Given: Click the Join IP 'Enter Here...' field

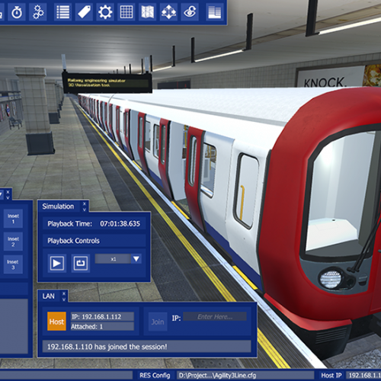Looking at the screenshot, I should tap(215, 317).
